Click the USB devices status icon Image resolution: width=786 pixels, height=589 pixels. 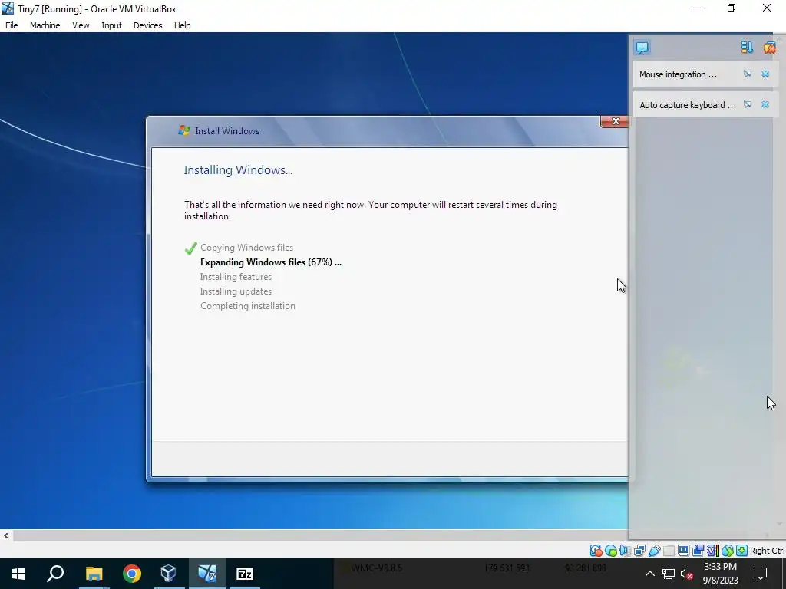[655, 551]
